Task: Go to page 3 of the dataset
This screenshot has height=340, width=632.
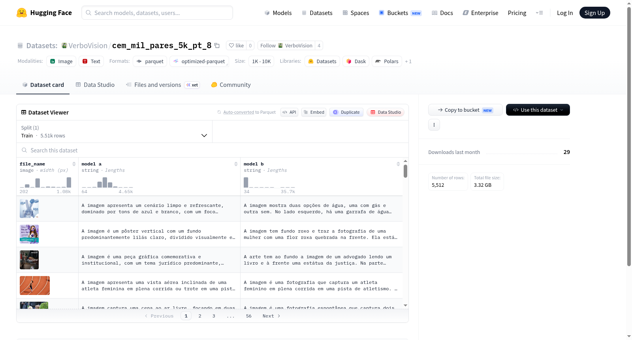Action: 214,316
